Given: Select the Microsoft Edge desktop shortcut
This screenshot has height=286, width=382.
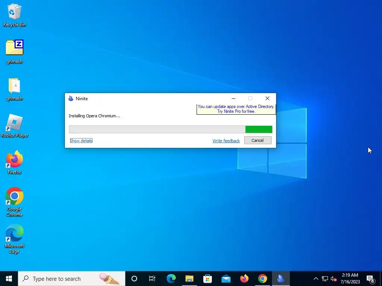Looking at the screenshot, I should 15,239.
